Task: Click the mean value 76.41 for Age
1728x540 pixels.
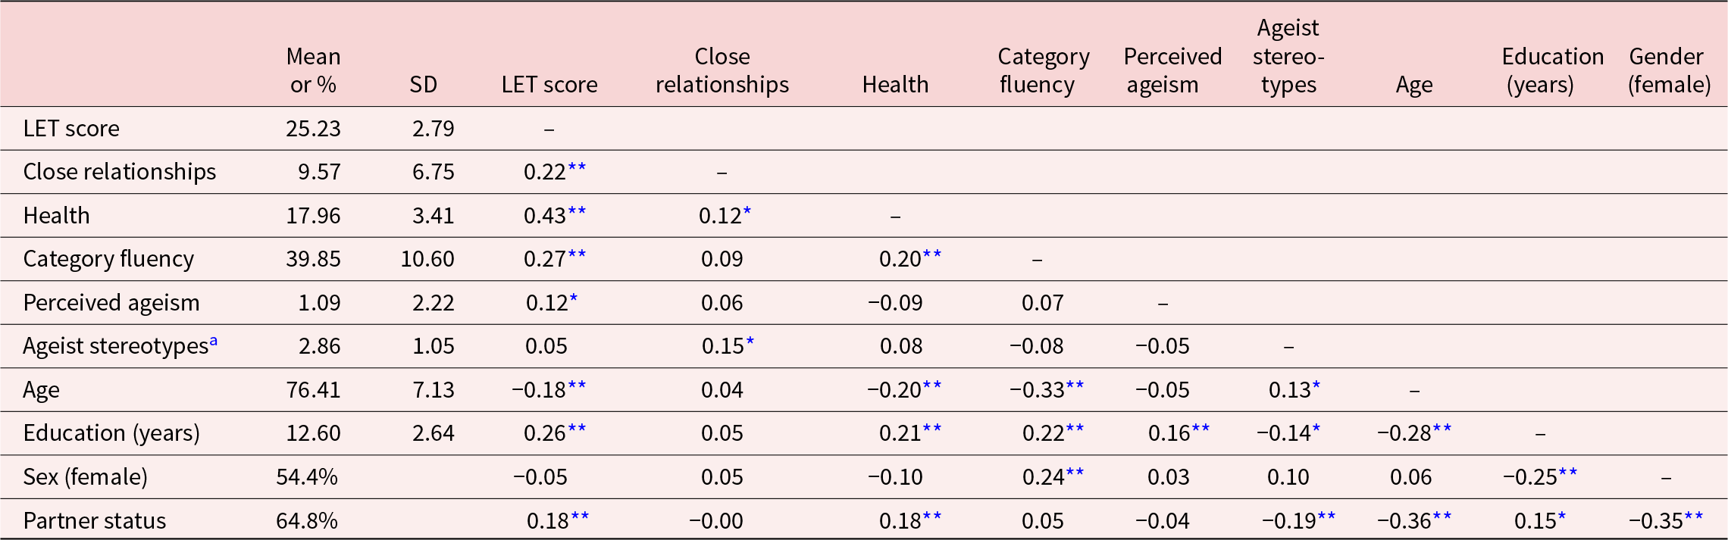Action: (313, 389)
